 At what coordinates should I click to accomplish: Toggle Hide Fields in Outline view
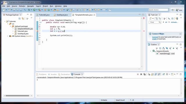(167, 48)
